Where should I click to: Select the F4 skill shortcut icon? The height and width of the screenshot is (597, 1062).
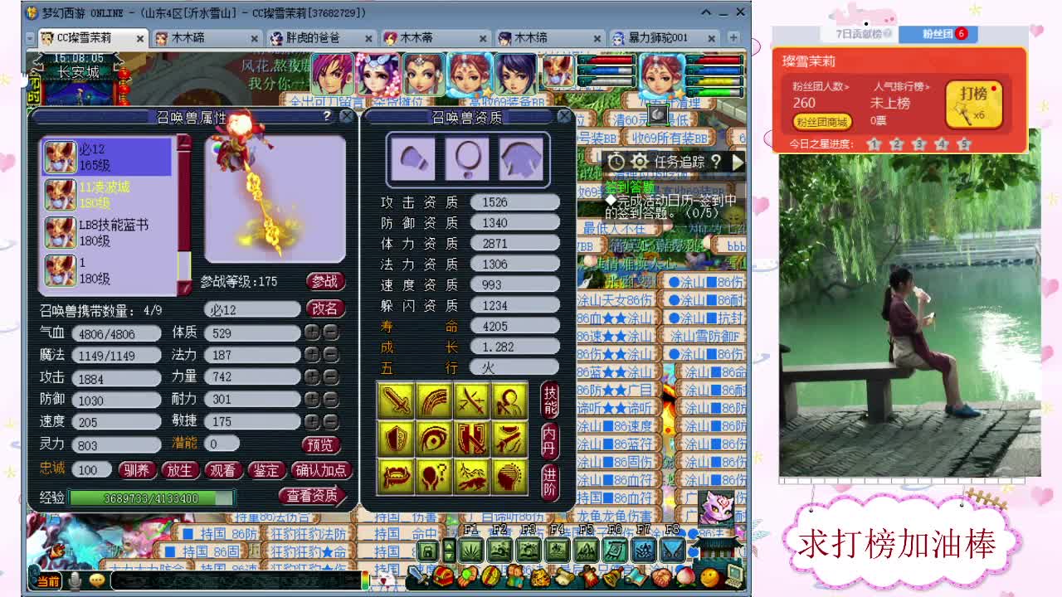(558, 550)
